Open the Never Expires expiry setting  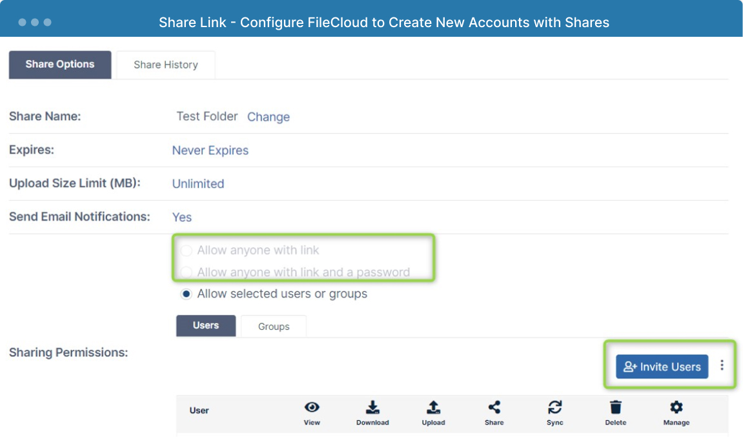[x=210, y=150]
